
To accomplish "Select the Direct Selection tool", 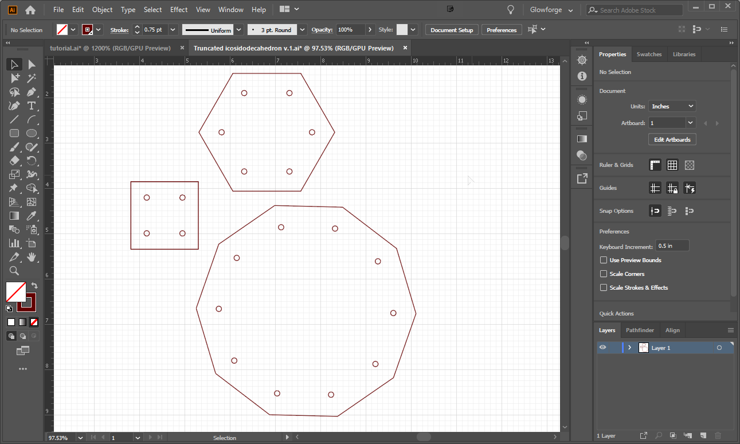I will [x=32, y=64].
